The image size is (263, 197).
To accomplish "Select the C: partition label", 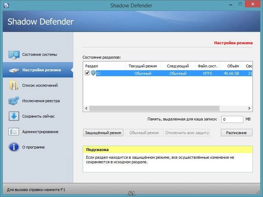I will [99, 73].
